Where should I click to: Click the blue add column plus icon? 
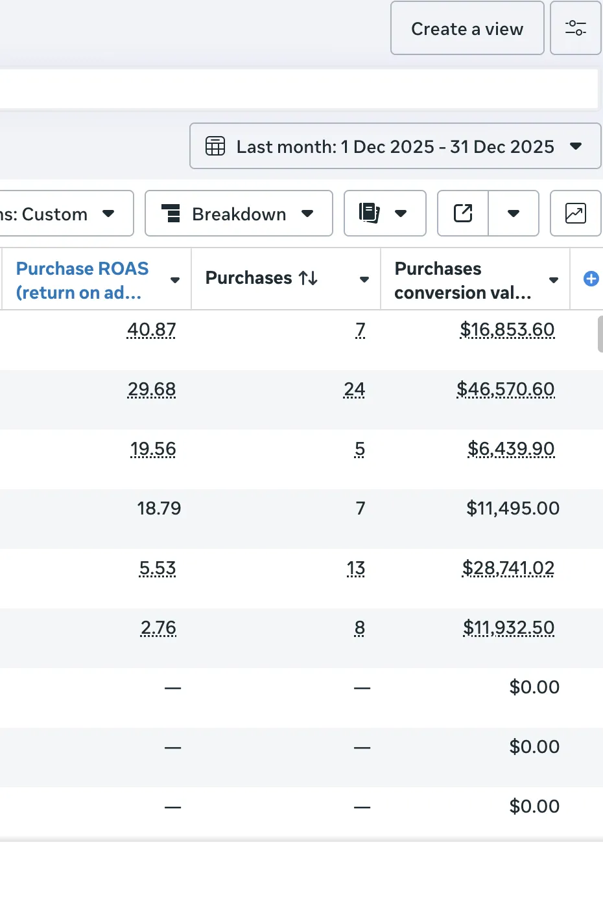pyautogui.click(x=591, y=279)
